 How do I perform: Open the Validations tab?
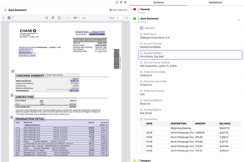tap(215, 3)
